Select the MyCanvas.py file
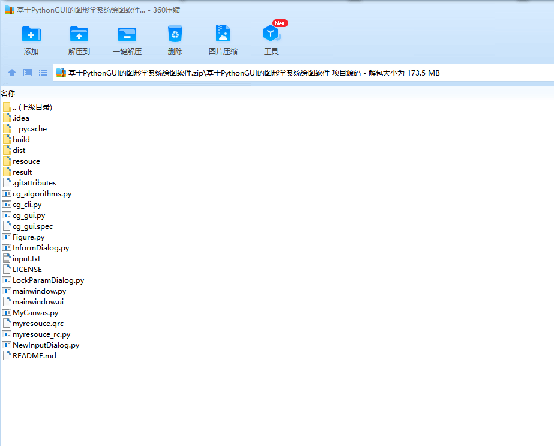 31,313
